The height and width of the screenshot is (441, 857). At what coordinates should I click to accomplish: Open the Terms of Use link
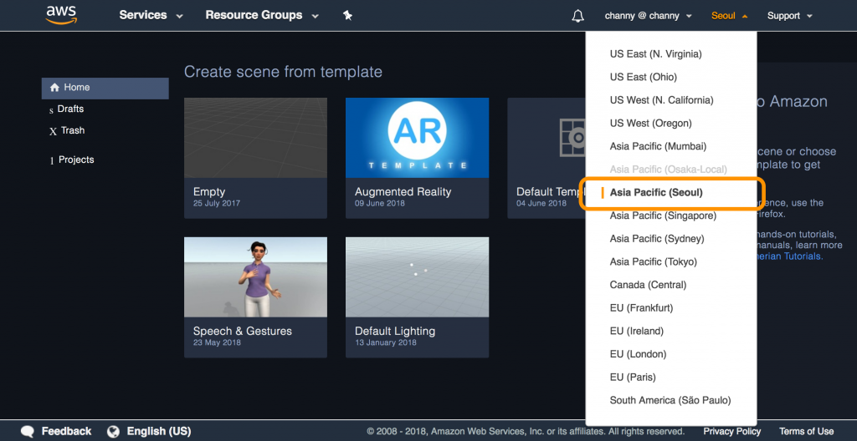click(x=806, y=431)
